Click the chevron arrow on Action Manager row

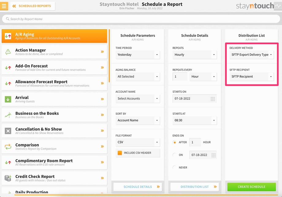pyautogui.click(x=102, y=52)
